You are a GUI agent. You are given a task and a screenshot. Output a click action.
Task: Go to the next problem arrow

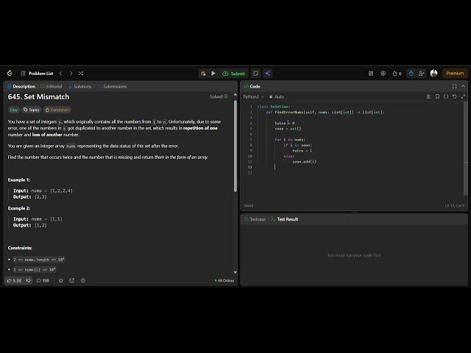click(x=71, y=74)
